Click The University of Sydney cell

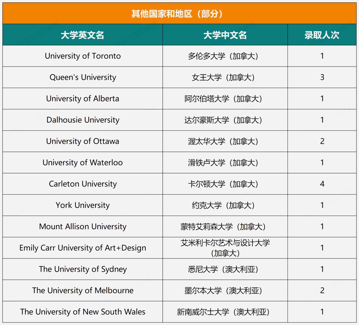83,269
